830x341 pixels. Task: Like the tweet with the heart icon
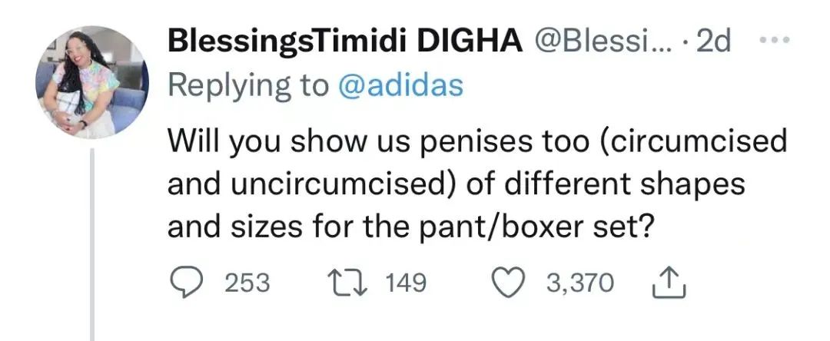[x=508, y=283]
